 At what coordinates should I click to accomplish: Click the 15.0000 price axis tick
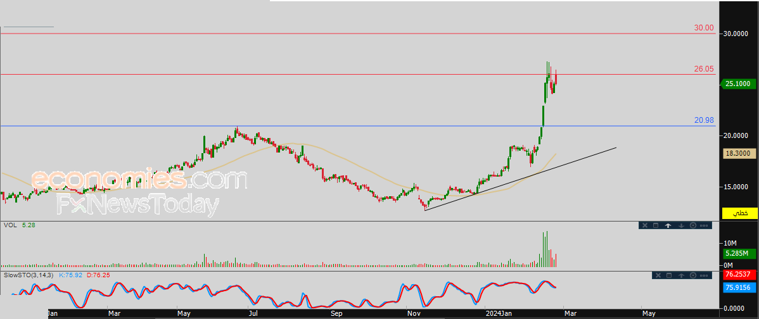736,187
